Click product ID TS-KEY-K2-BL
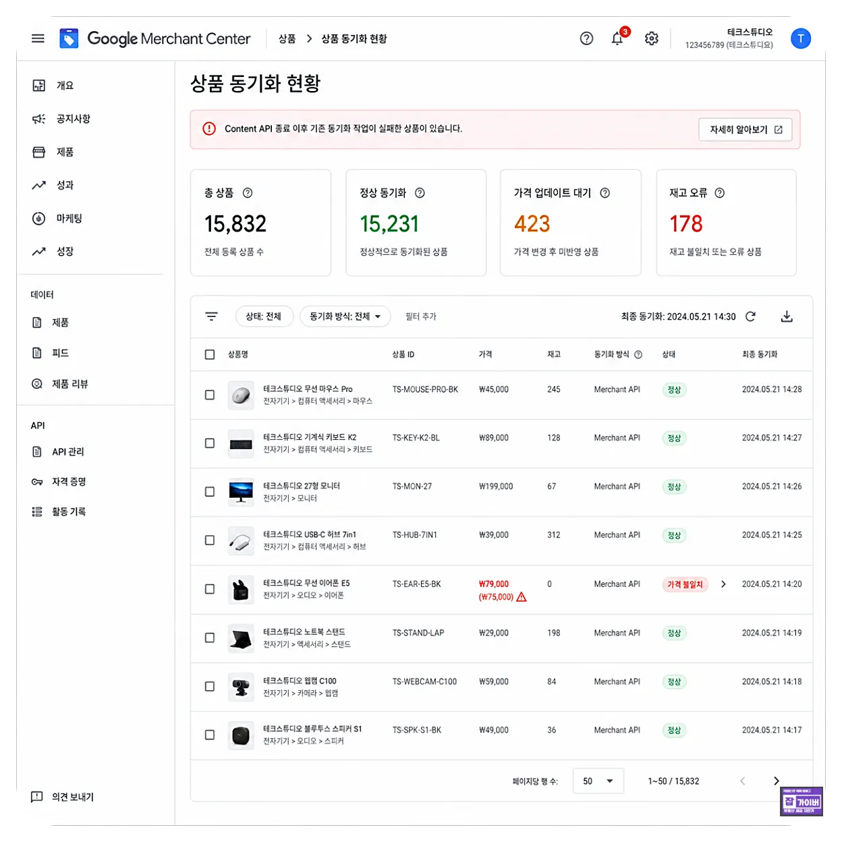 coord(416,438)
